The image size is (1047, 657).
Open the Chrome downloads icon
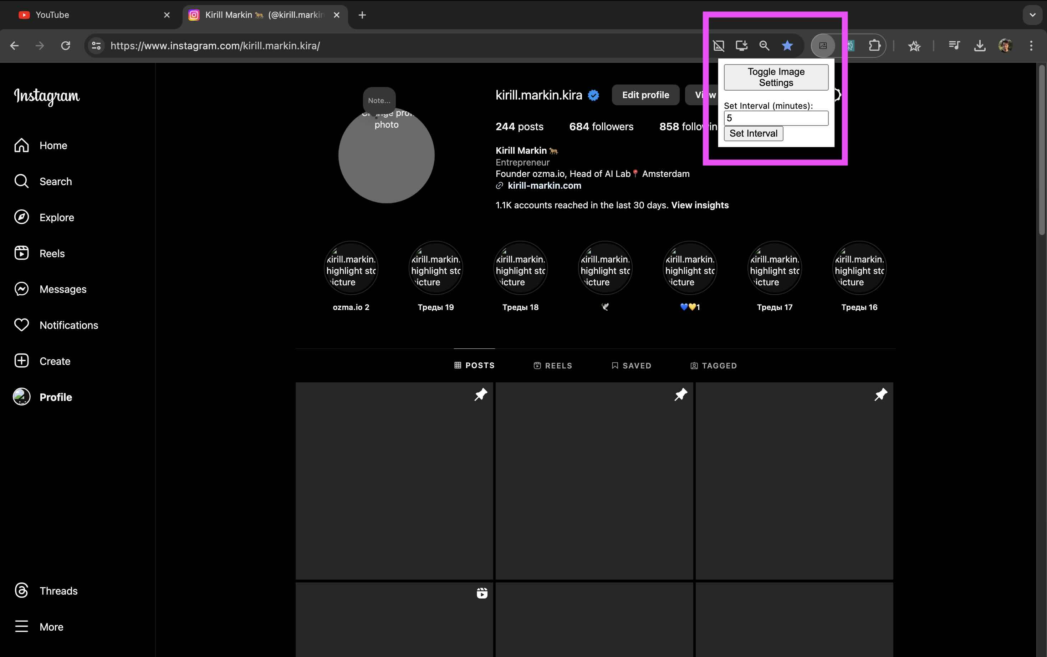point(980,46)
